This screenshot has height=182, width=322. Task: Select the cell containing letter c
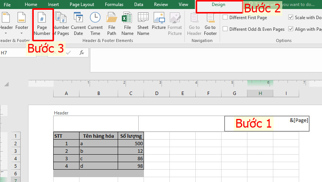[99, 159]
